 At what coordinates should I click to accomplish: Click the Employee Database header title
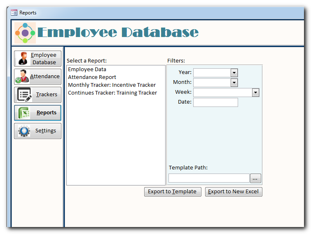point(118,32)
